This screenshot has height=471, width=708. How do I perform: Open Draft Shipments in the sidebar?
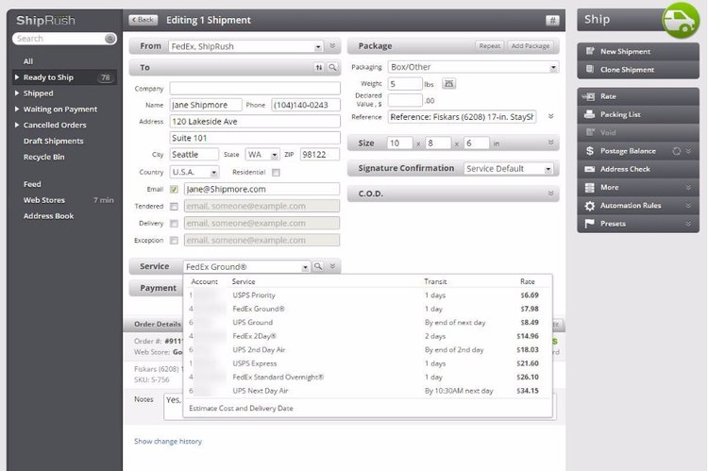[x=53, y=141]
